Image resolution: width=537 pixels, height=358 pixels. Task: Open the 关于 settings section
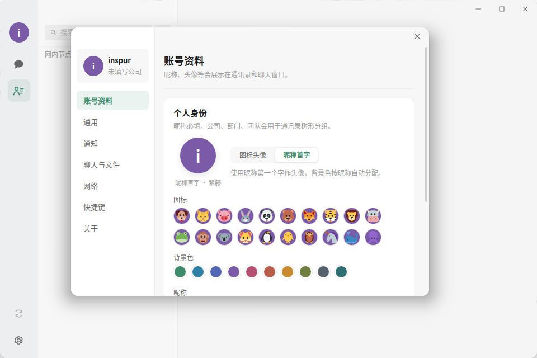[x=112, y=228]
